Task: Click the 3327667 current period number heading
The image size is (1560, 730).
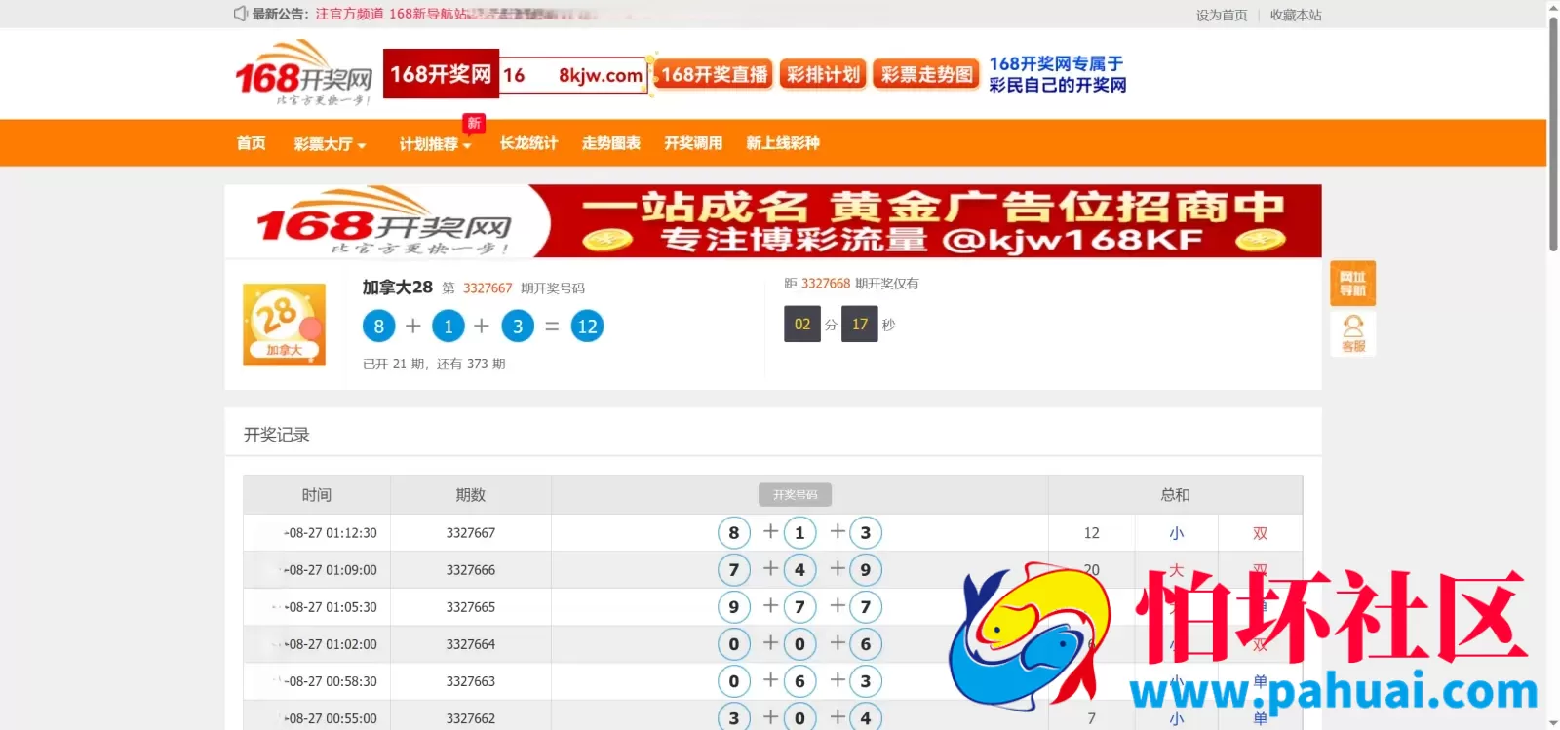Action: [487, 288]
